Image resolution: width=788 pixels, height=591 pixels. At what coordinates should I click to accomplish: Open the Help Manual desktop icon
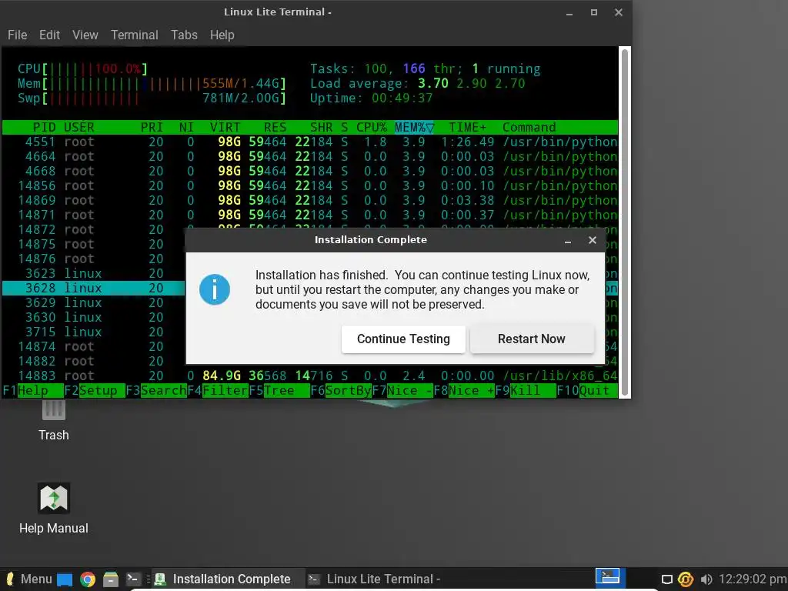pyautogui.click(x=53, y=509)
